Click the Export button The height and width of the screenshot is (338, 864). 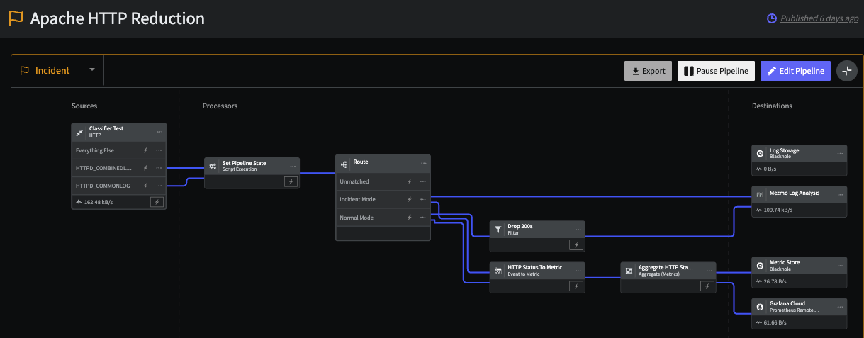pos(648,71)
